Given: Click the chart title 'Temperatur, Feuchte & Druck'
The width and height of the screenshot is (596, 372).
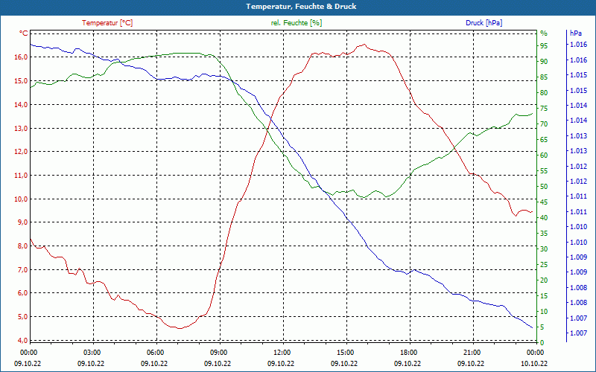Looking at the screenshot, I should (x=301, y=7).
